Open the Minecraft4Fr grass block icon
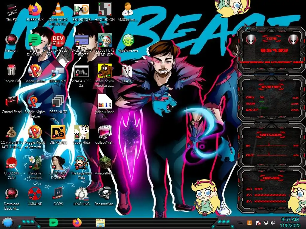 105,166
